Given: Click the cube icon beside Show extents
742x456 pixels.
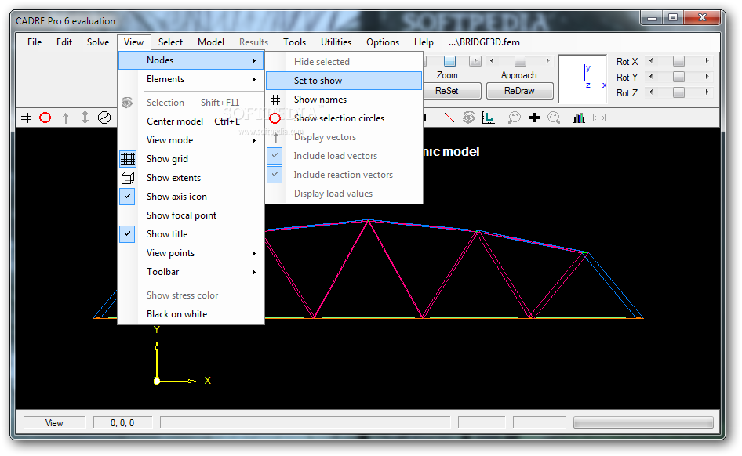Looking at the screenshot, I should pyautogui.click(x=128, y=178).
